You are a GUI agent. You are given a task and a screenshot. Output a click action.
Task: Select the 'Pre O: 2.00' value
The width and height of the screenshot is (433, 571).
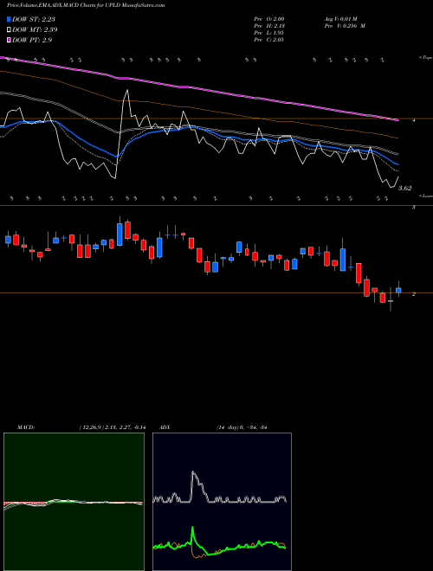coord(269,19)
